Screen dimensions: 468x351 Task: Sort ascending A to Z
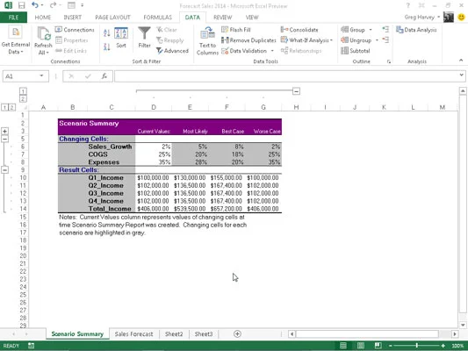click(x=106, y=32)
